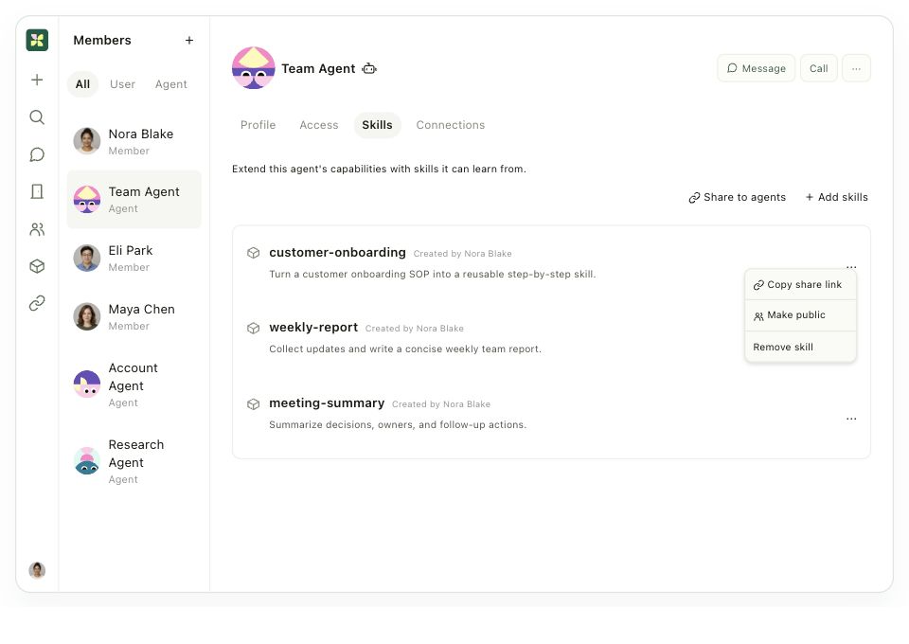
Task: Click the plus icon in left rail
Action: tap(37, 80)
